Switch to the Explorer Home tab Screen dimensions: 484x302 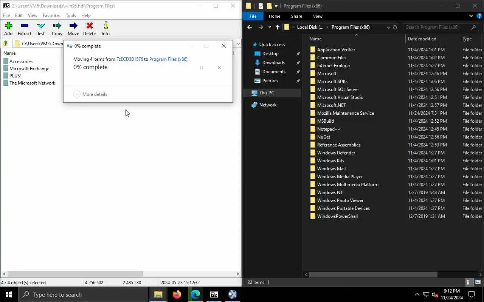(x=275, y=16)
